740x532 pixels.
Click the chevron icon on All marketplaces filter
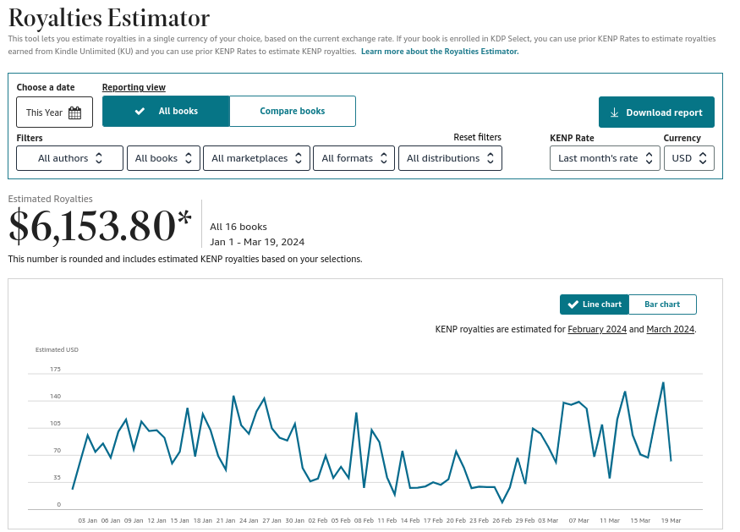(297, 158)
